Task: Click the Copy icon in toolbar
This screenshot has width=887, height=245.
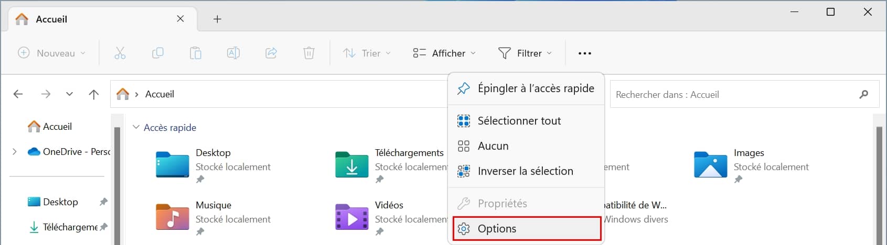Action: [x=157, y=53]
